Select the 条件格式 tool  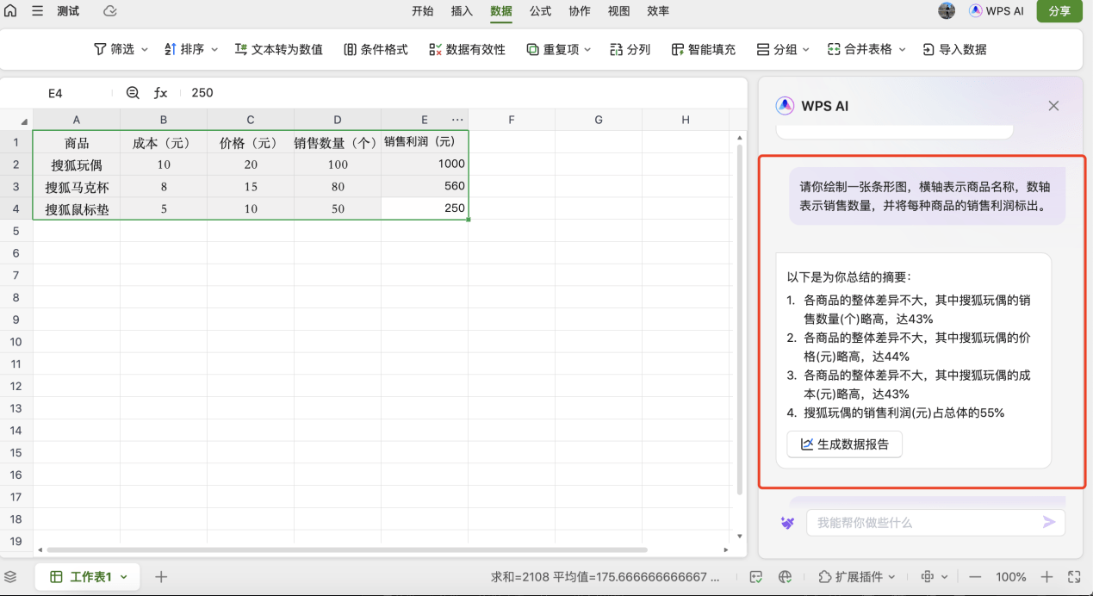pyautogui.click(x=375, y=49)
